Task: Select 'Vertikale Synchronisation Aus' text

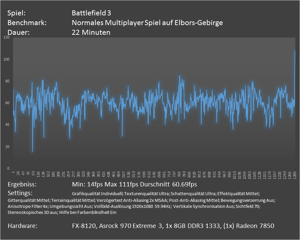Action: point(203,206)
